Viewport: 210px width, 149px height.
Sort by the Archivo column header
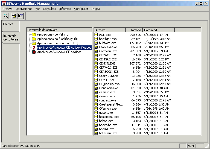coord(110,30)
